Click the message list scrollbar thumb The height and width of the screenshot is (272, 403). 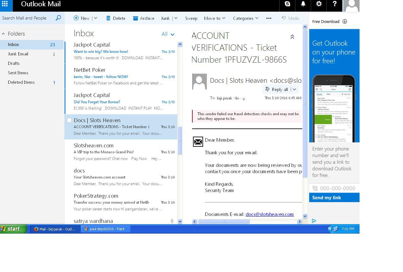[180, 140]
